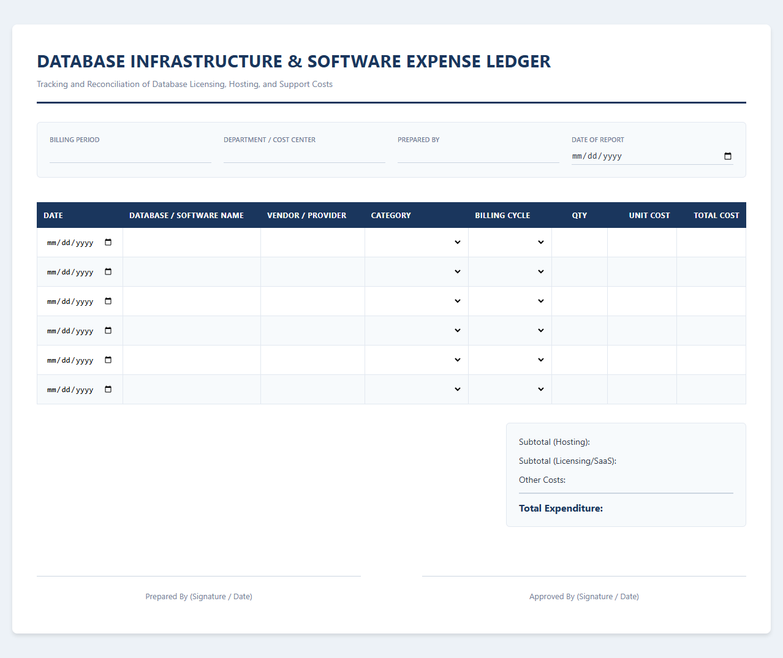Click Prepared By (Signature / Date) caption

199,597
